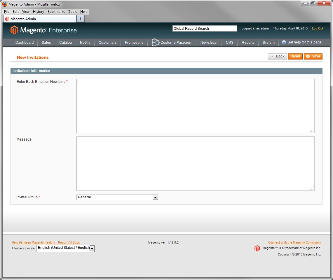Open the Promotions navigation menu
333x280 pixels.
point(134,43)
